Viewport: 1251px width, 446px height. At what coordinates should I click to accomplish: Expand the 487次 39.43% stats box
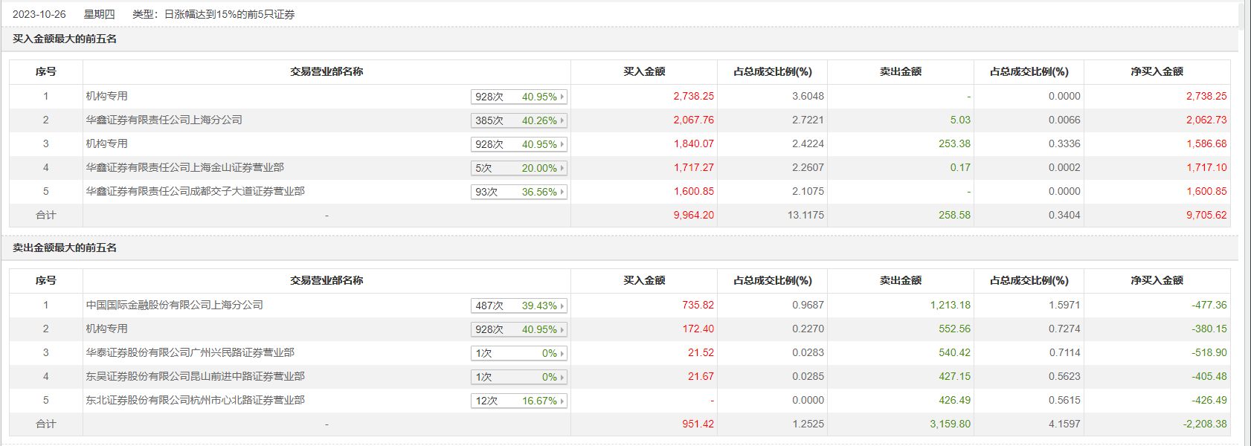[518, 306]
